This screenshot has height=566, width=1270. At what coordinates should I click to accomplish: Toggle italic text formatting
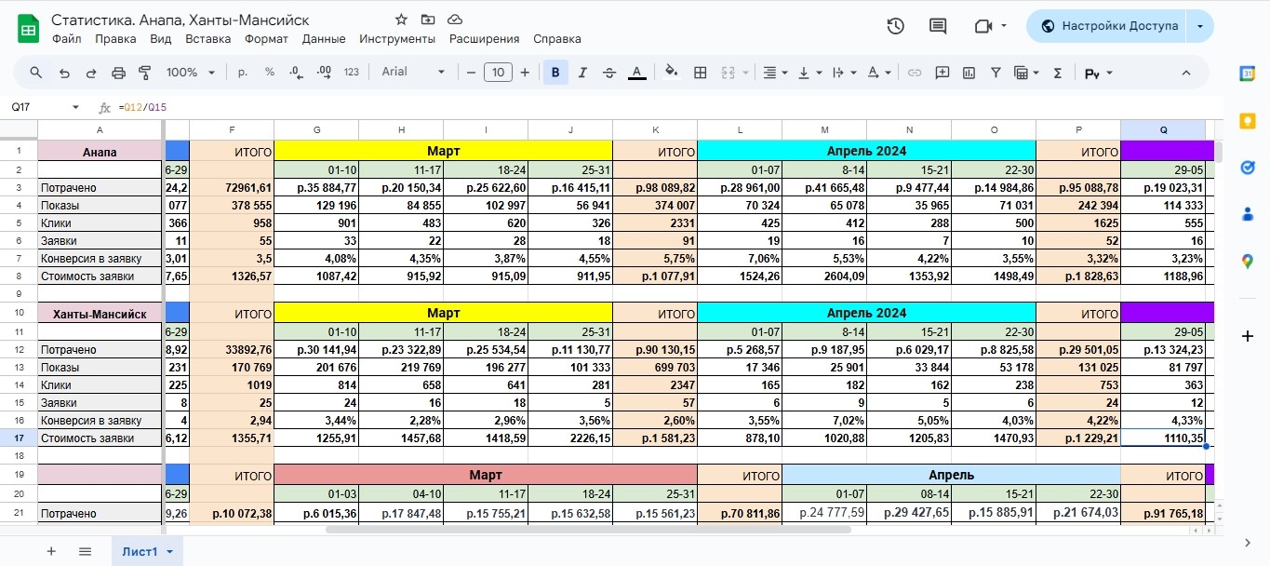pos(582,73)
